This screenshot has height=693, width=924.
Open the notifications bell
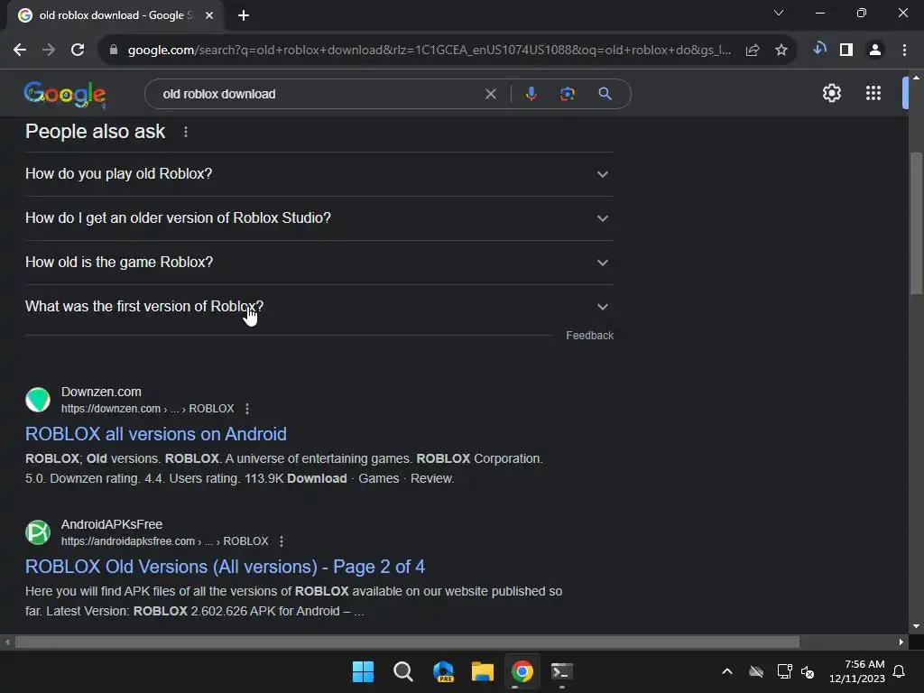pyautogui.click(x=900, y=671)
